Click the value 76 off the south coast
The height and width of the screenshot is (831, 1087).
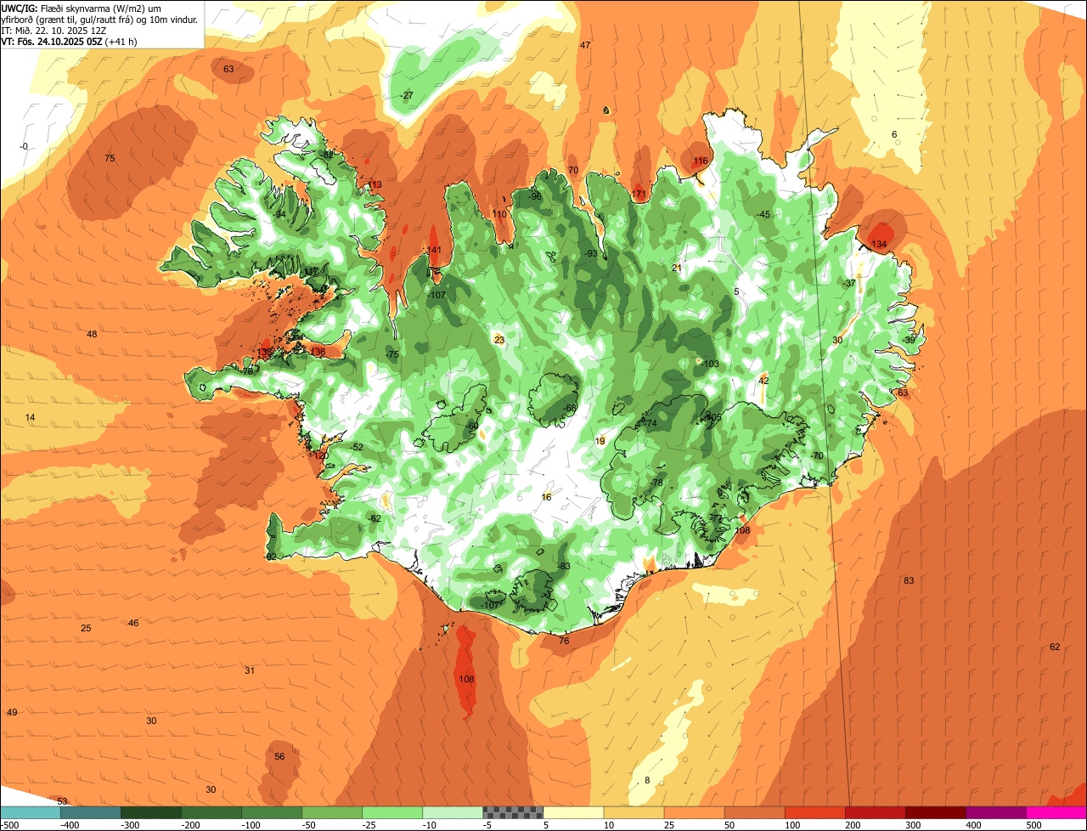(x=564, y=642)
